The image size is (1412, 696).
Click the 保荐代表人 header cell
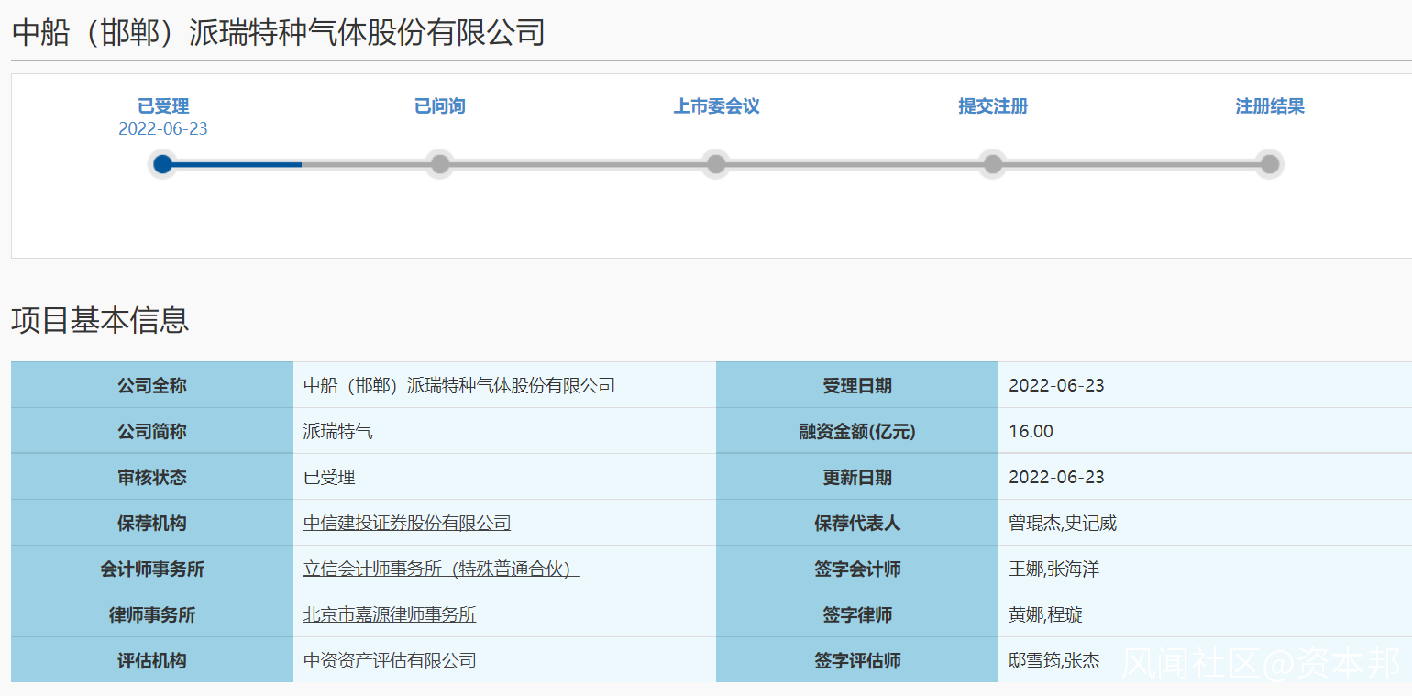coord(857,524)
